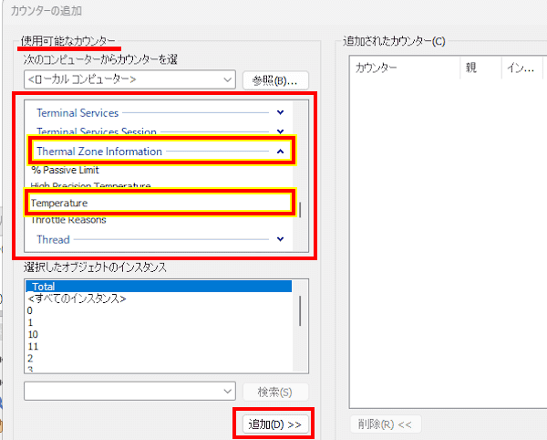Viewport: 547px width, 440px height.
Task: Select the Throttle Reasons counter
Action: coord(68,220)
